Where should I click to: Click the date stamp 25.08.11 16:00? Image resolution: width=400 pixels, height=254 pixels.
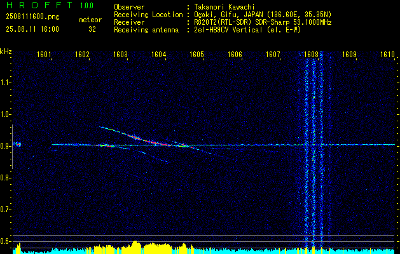(x=32, y=29)
